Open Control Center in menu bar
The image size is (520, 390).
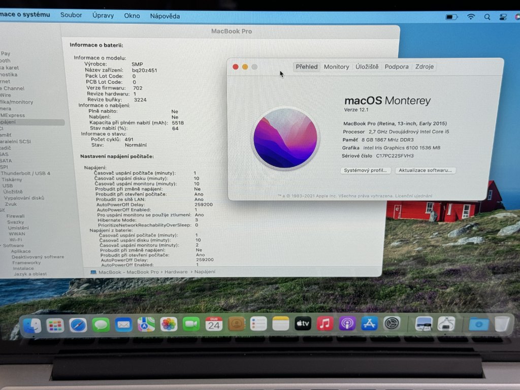point(503,17)
